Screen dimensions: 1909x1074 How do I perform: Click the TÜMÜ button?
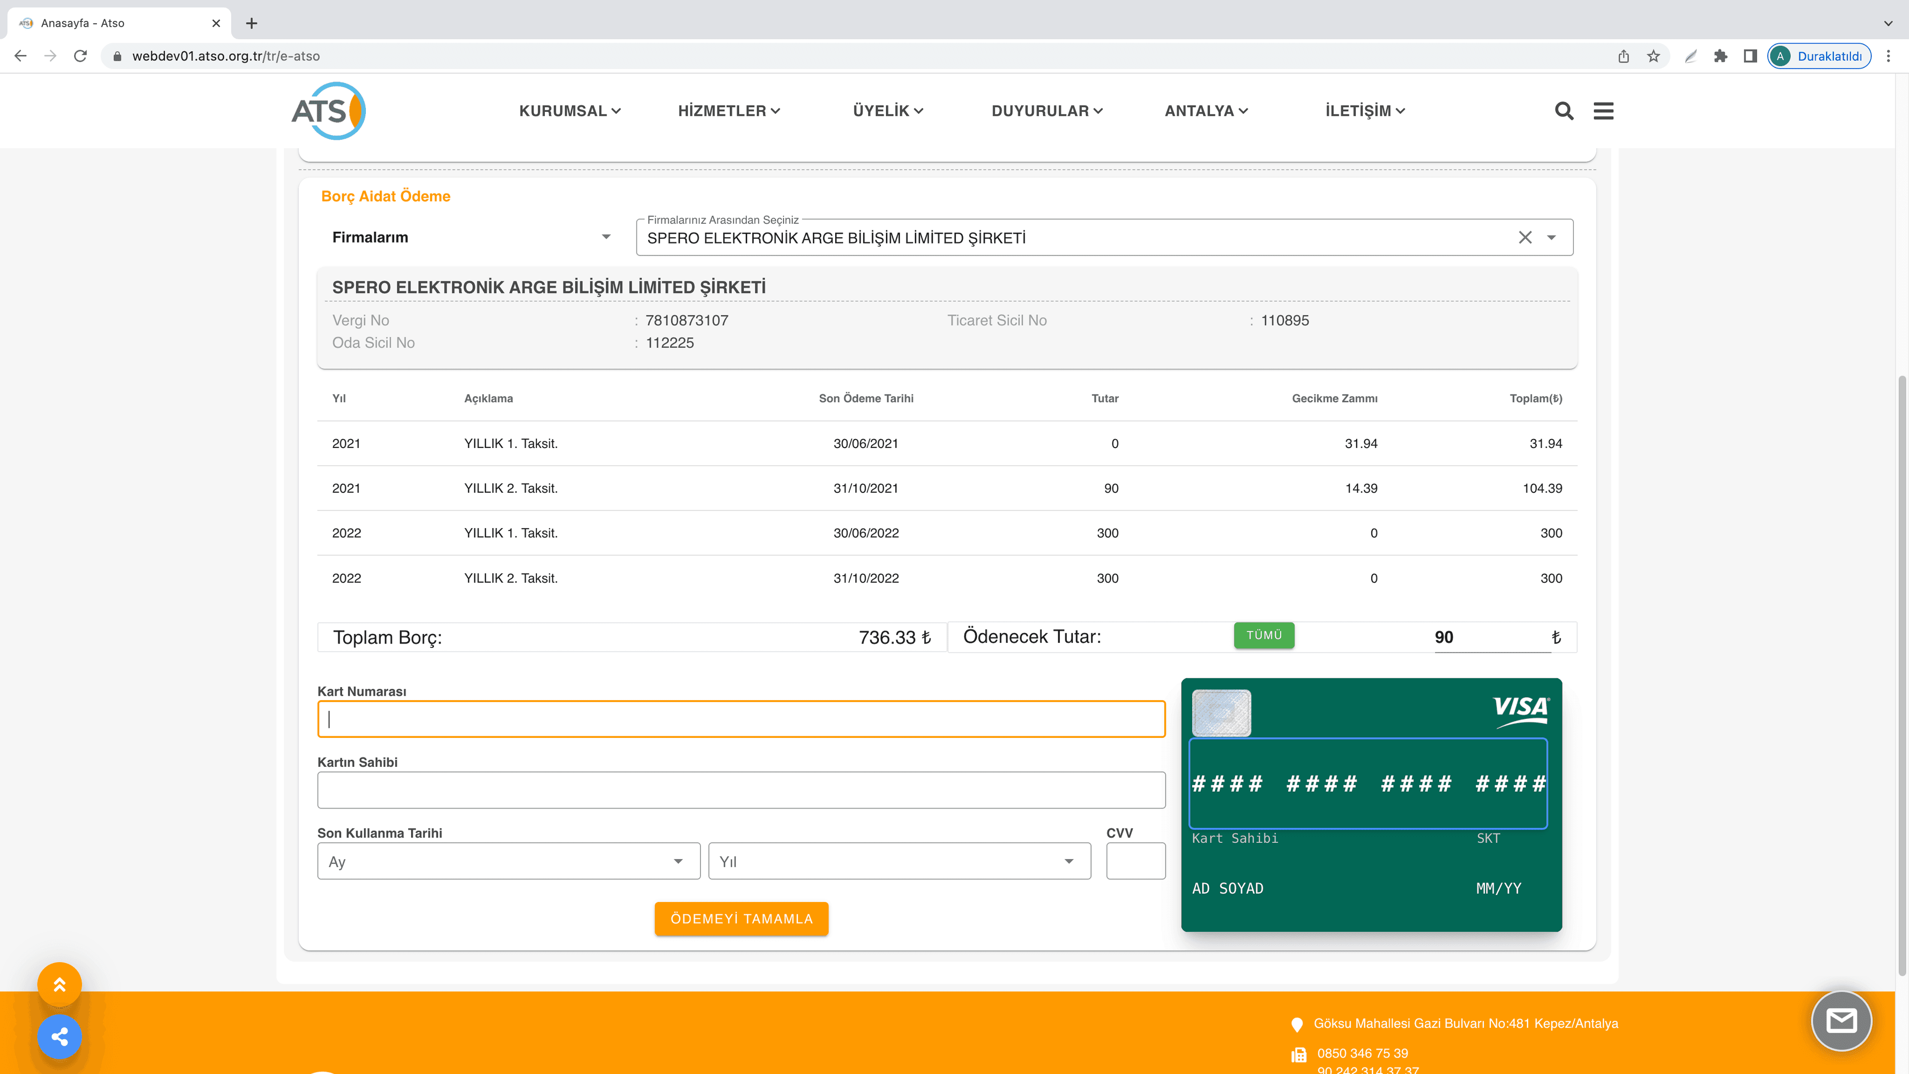[x=1264, y=635]
